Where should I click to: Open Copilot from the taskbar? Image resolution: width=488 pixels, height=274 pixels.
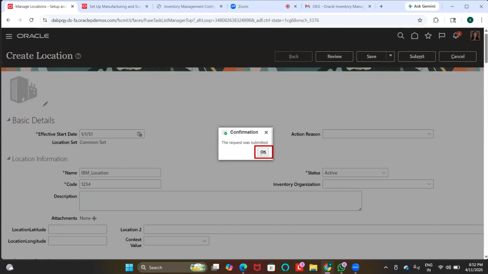[x=229, y=267]
